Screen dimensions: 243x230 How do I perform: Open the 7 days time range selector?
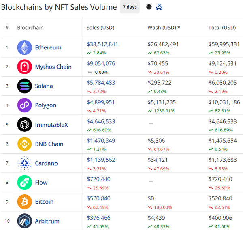(x=130, y=7)
